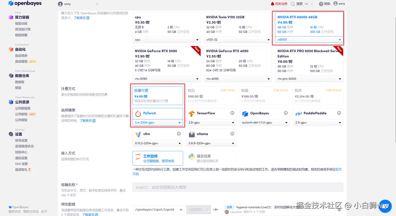Open 模型部署 in the sidebar
Image resolution: width=396 pixels, height=216 pixels.
pos(21,35)
